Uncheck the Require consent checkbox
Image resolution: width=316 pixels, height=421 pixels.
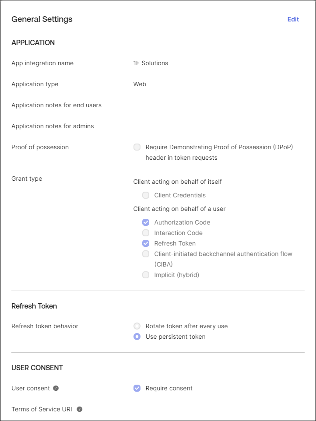point(137,388)
